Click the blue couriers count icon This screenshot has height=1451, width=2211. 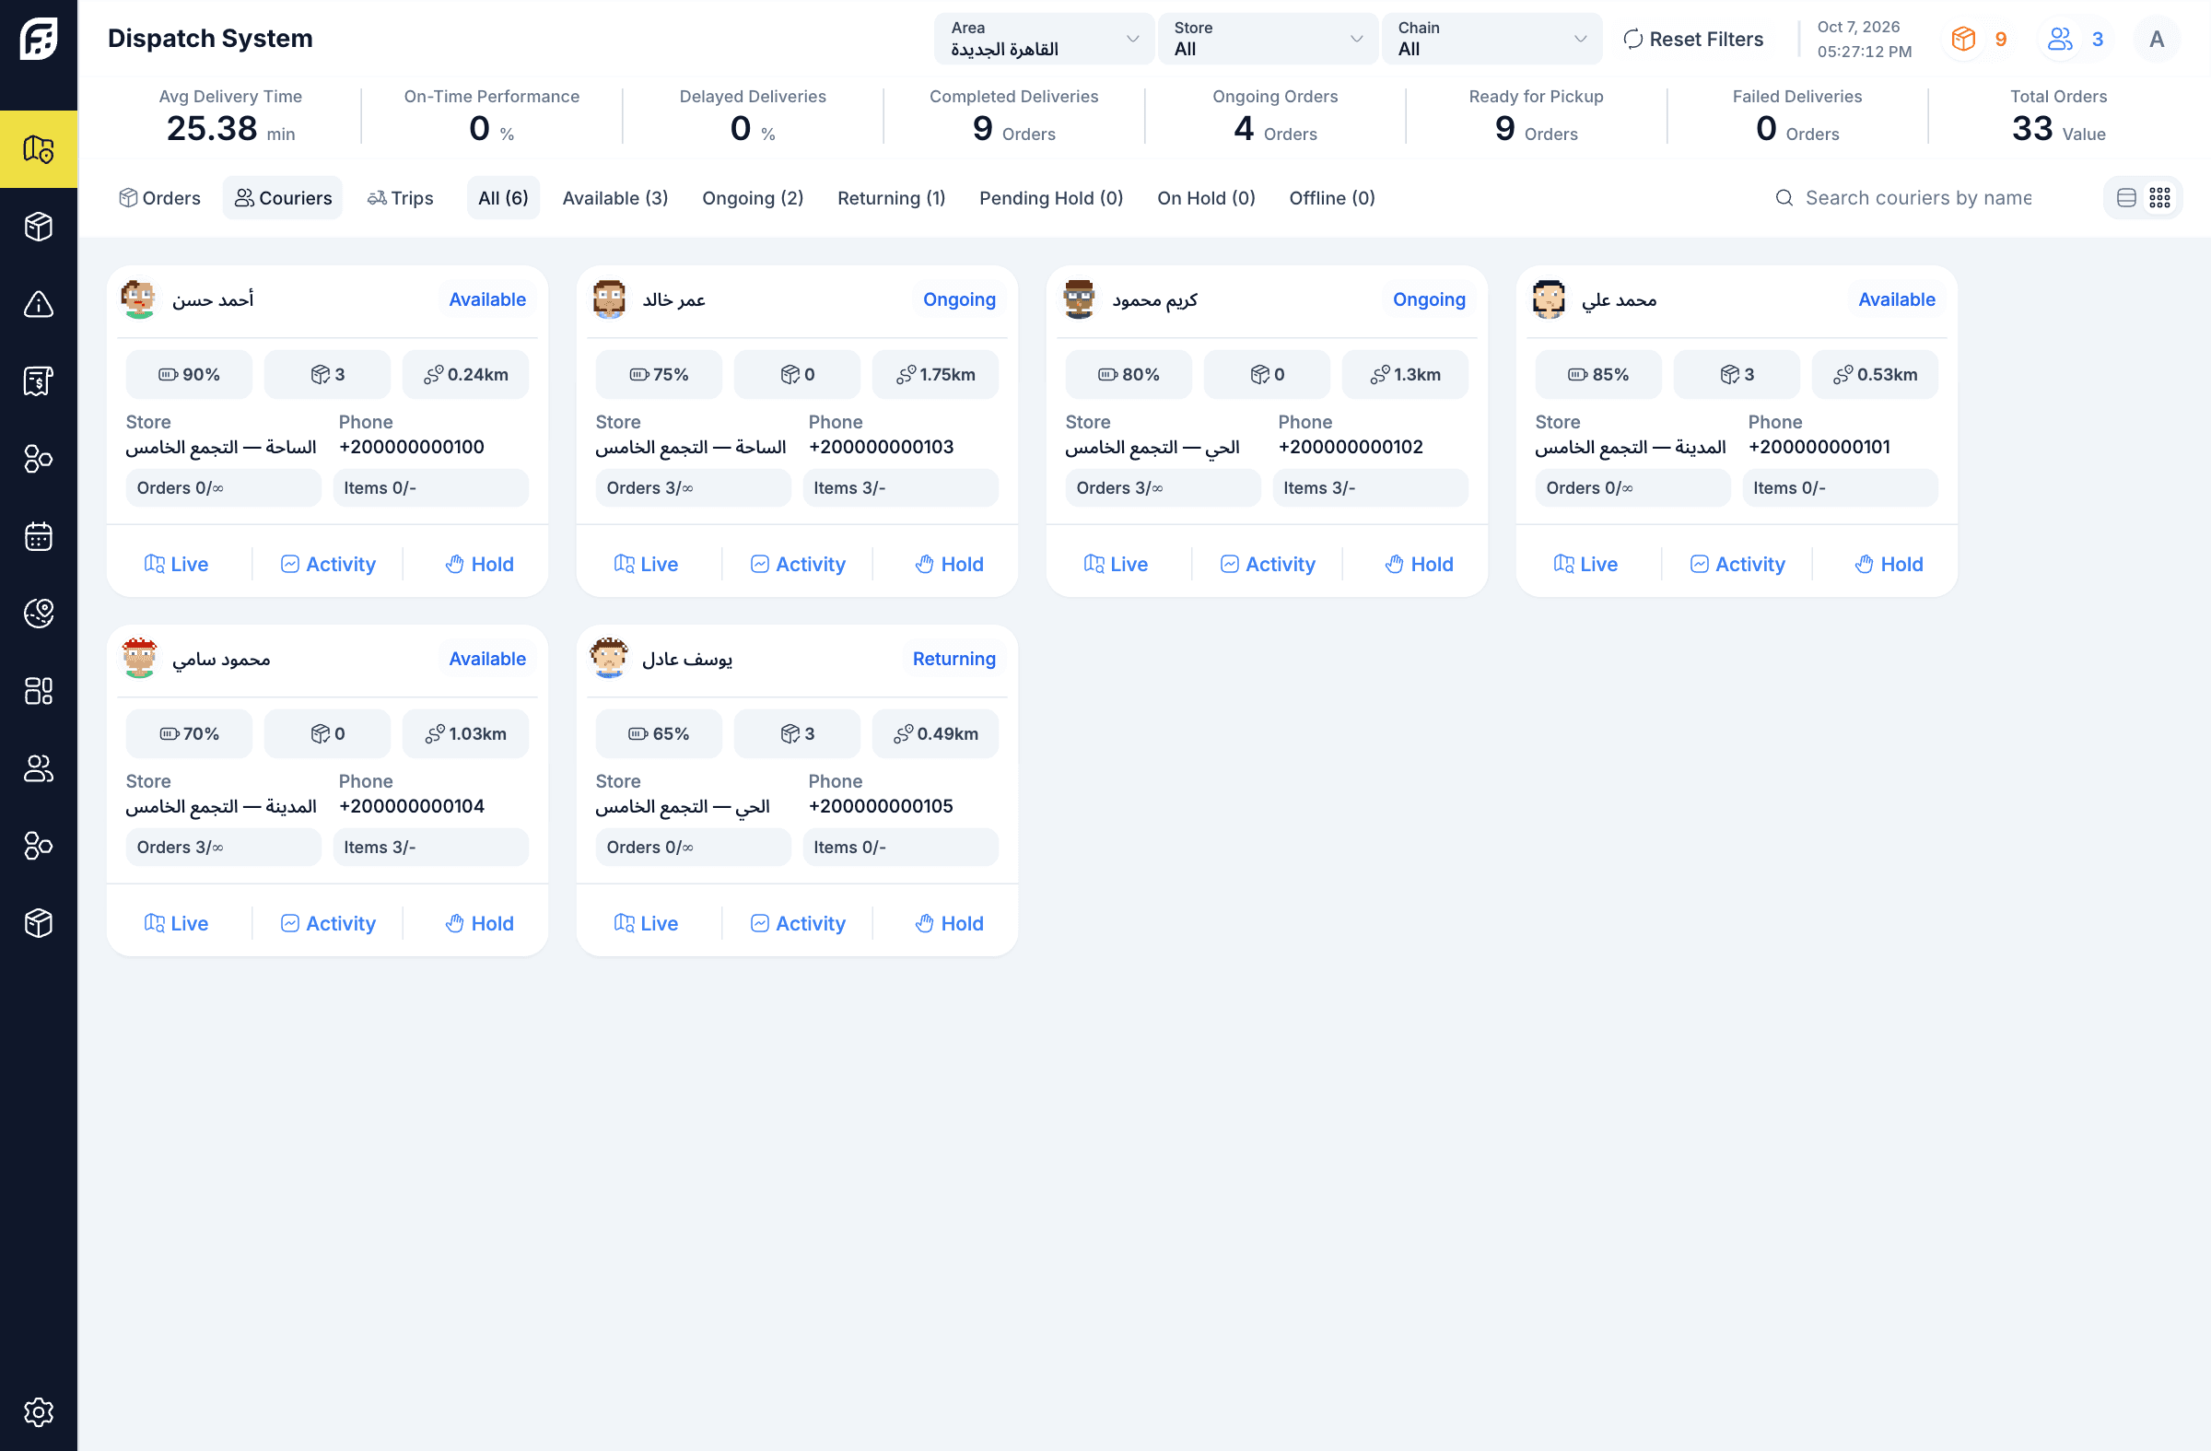(2061, 39)
